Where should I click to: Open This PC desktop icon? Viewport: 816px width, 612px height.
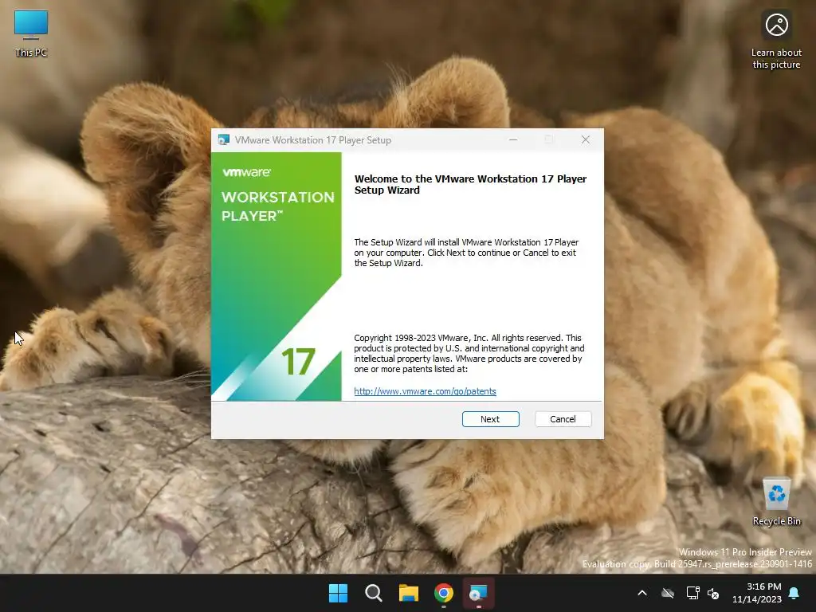click(31, 33)
